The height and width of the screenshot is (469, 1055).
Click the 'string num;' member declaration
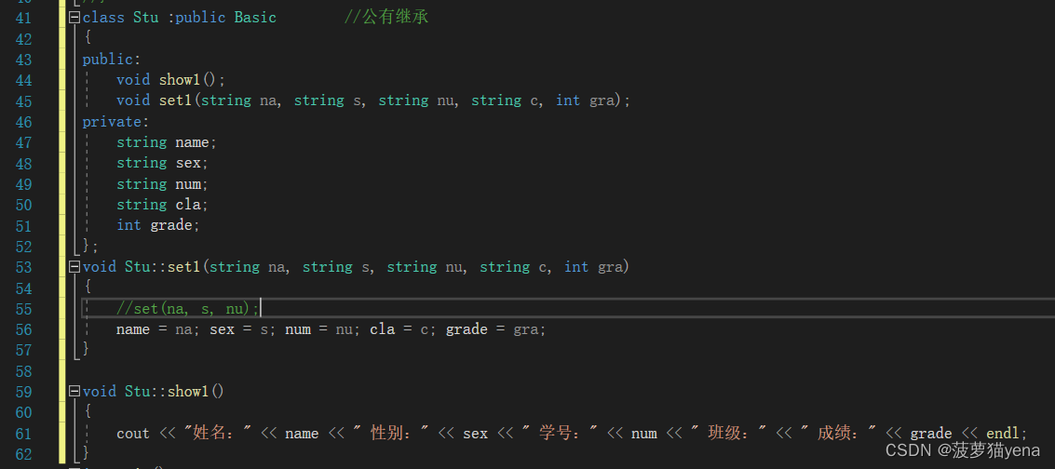click(x=163, y=184)
